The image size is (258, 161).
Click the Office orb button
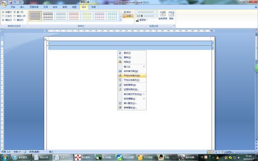[4, 3]
